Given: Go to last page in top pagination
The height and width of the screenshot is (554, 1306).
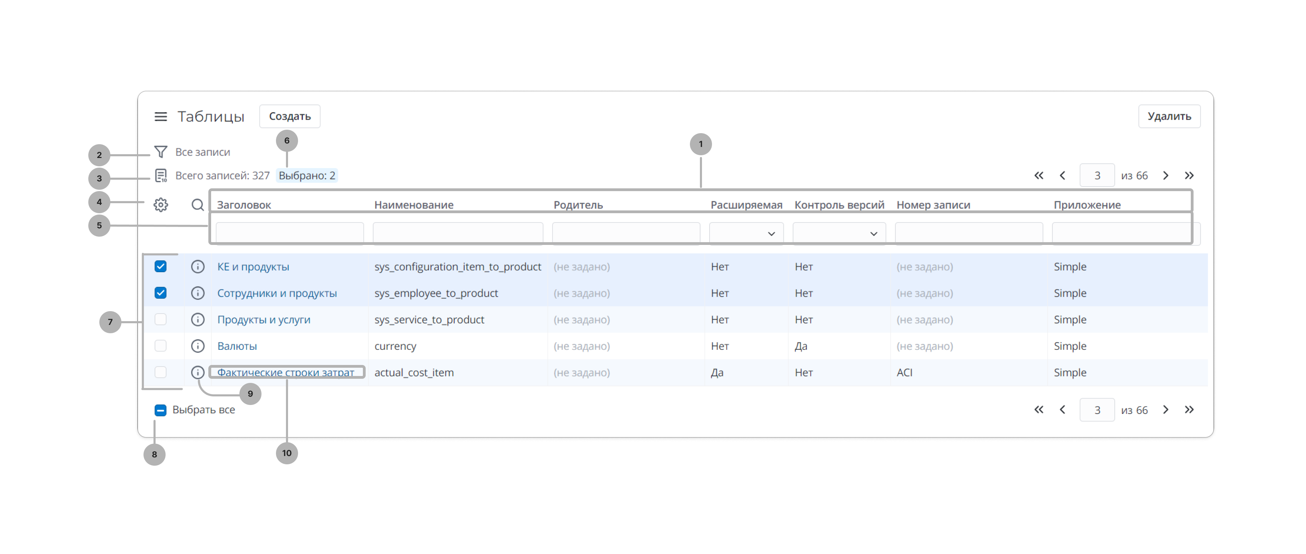Looking at the screenshot, I should [1189, 175].
